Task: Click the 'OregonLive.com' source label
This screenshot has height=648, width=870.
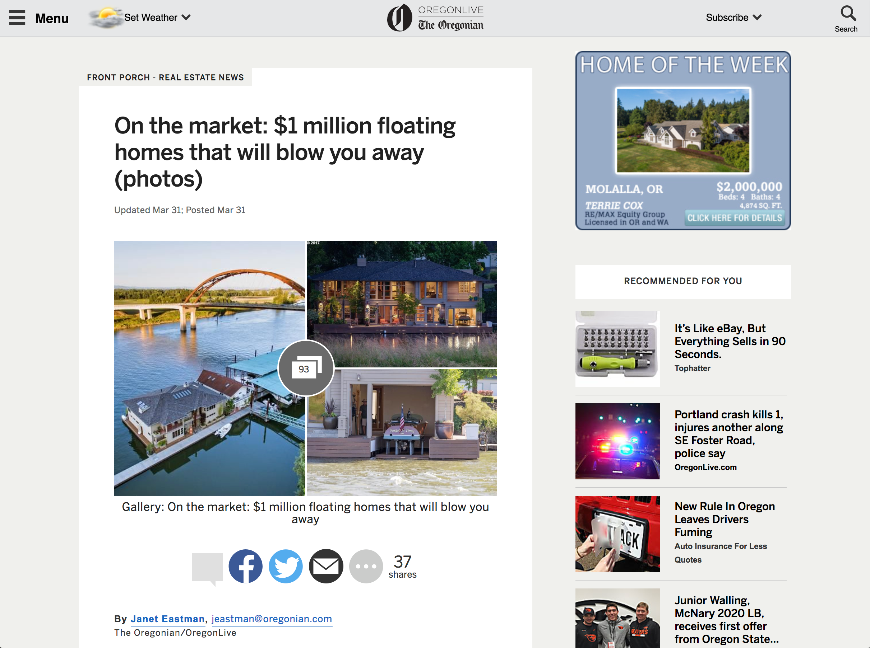Action: [705, 467]
